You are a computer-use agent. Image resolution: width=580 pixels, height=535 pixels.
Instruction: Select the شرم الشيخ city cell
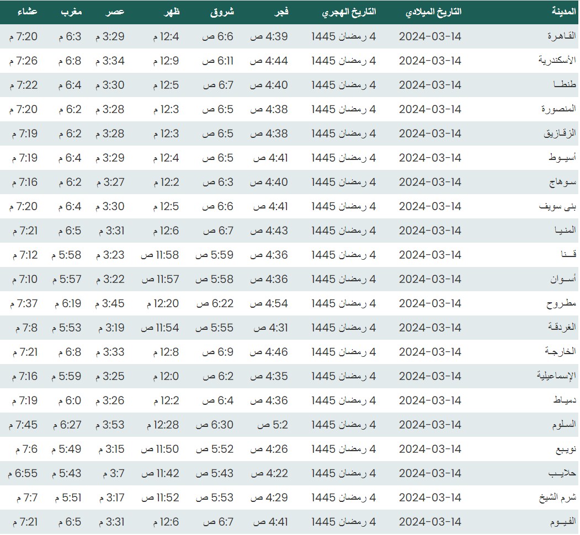(557, 497)
